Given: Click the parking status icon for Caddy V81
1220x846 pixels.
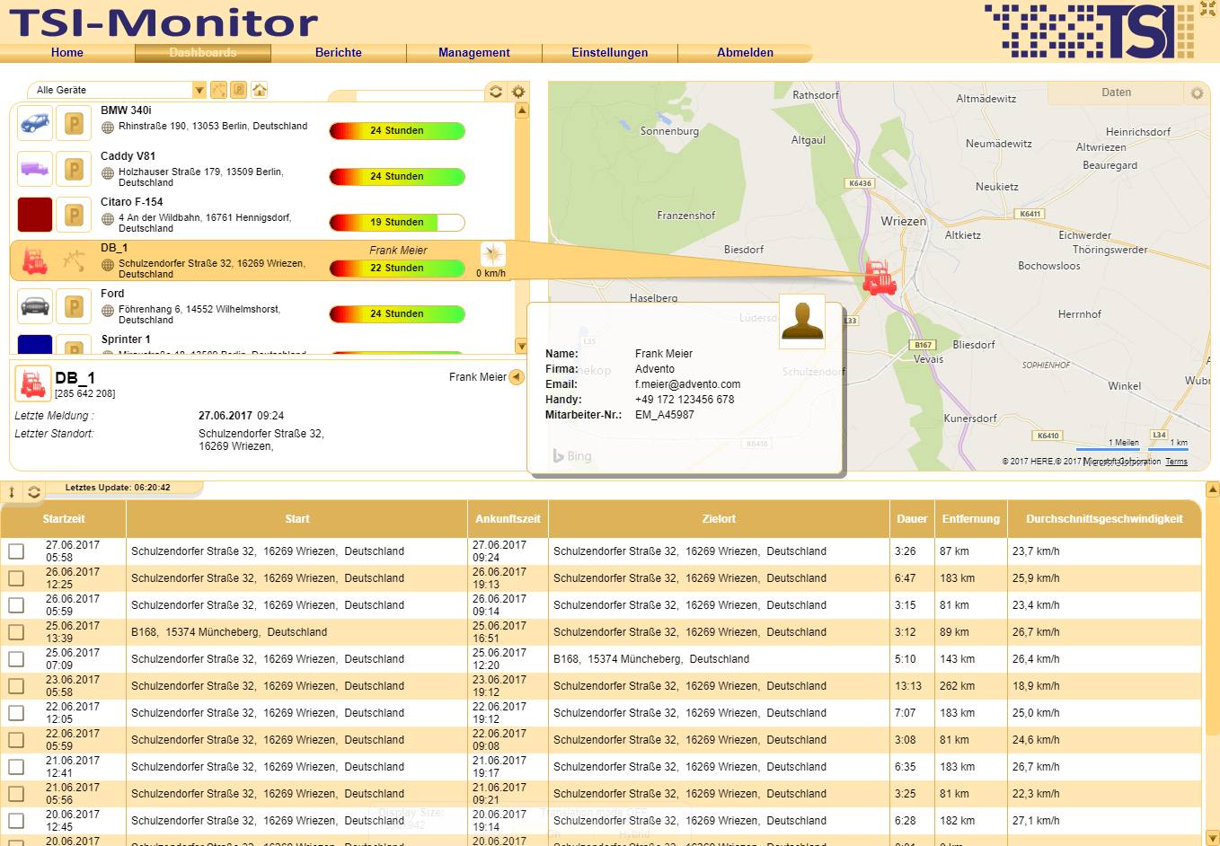Looking at the screenshot, I should 74,169.
